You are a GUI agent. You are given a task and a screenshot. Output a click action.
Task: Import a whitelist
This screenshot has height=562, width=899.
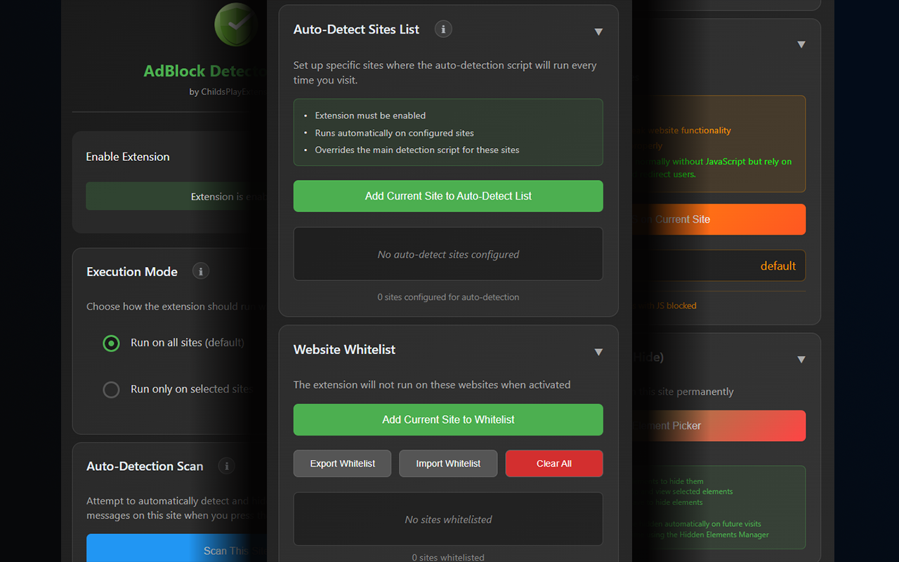[448, 464]
